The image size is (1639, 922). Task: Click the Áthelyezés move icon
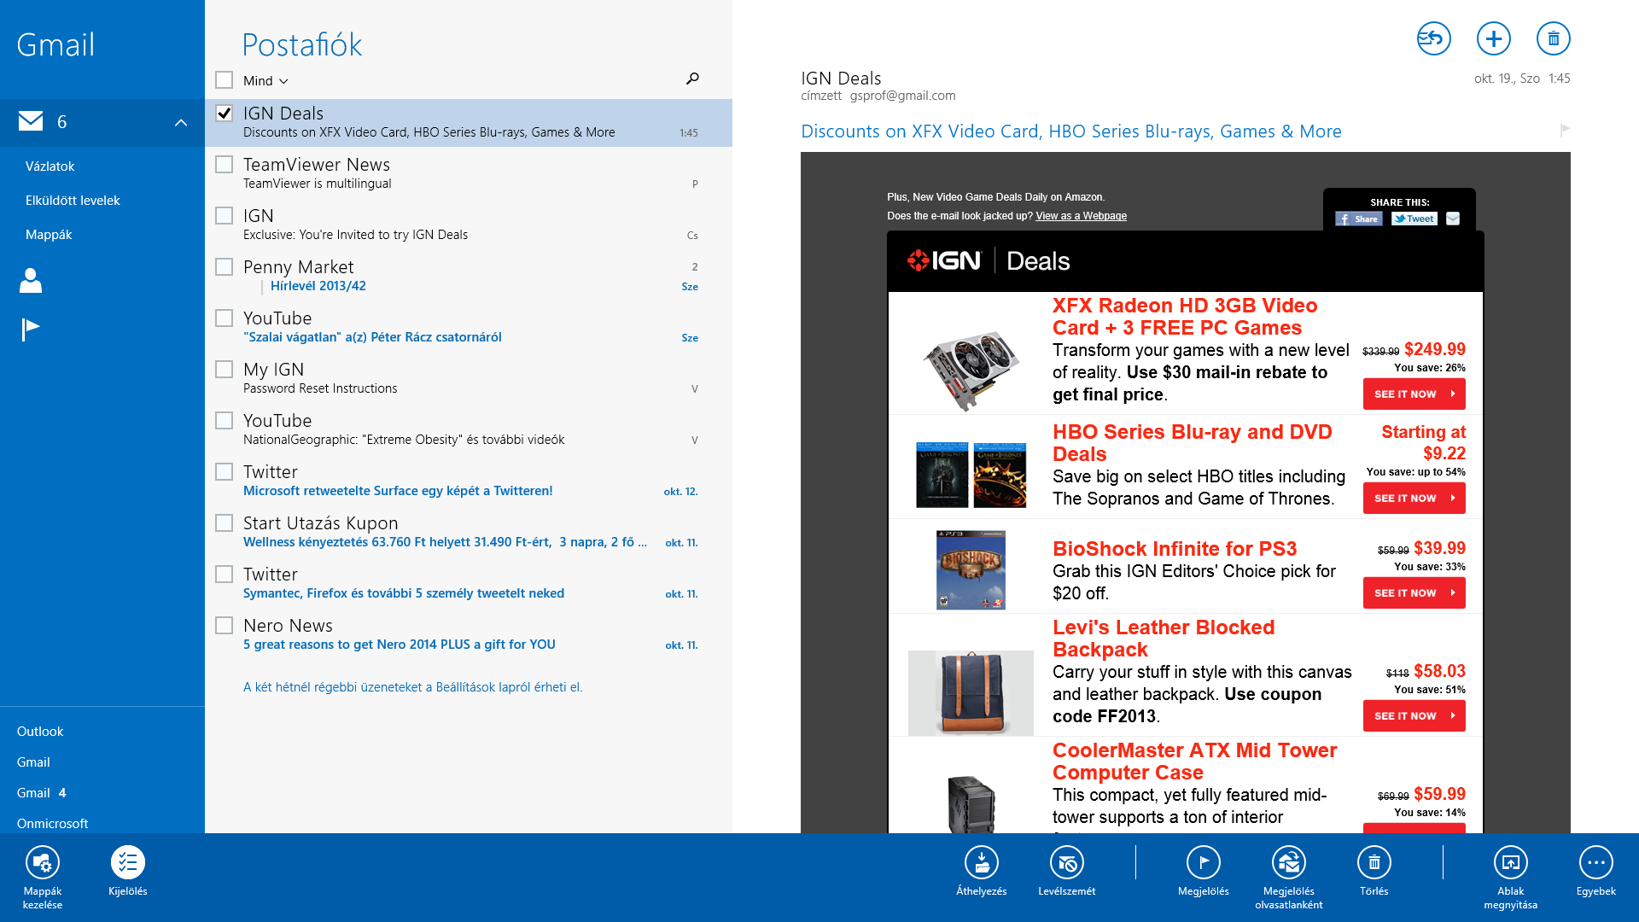tap(982, 863)
